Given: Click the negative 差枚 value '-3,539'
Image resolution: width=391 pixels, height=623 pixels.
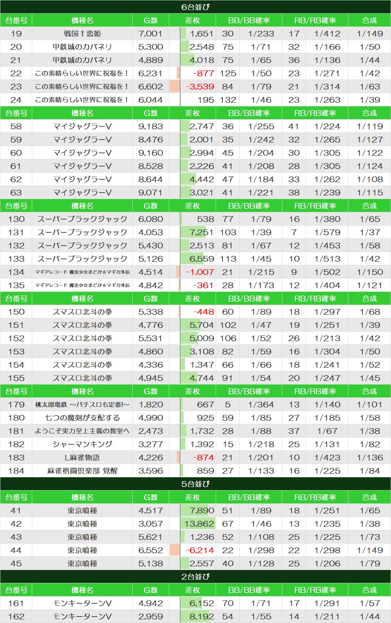Looking at the screenshot, I should click(200, 87).
